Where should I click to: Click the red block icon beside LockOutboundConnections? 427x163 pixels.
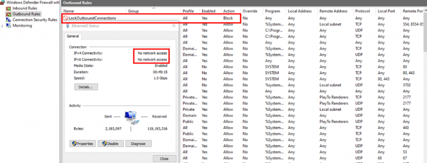(x=65, y=18)
